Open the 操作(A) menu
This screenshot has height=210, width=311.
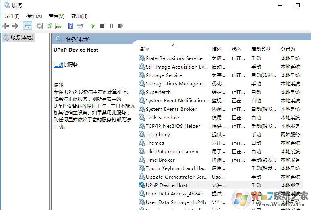click(34, 16)
